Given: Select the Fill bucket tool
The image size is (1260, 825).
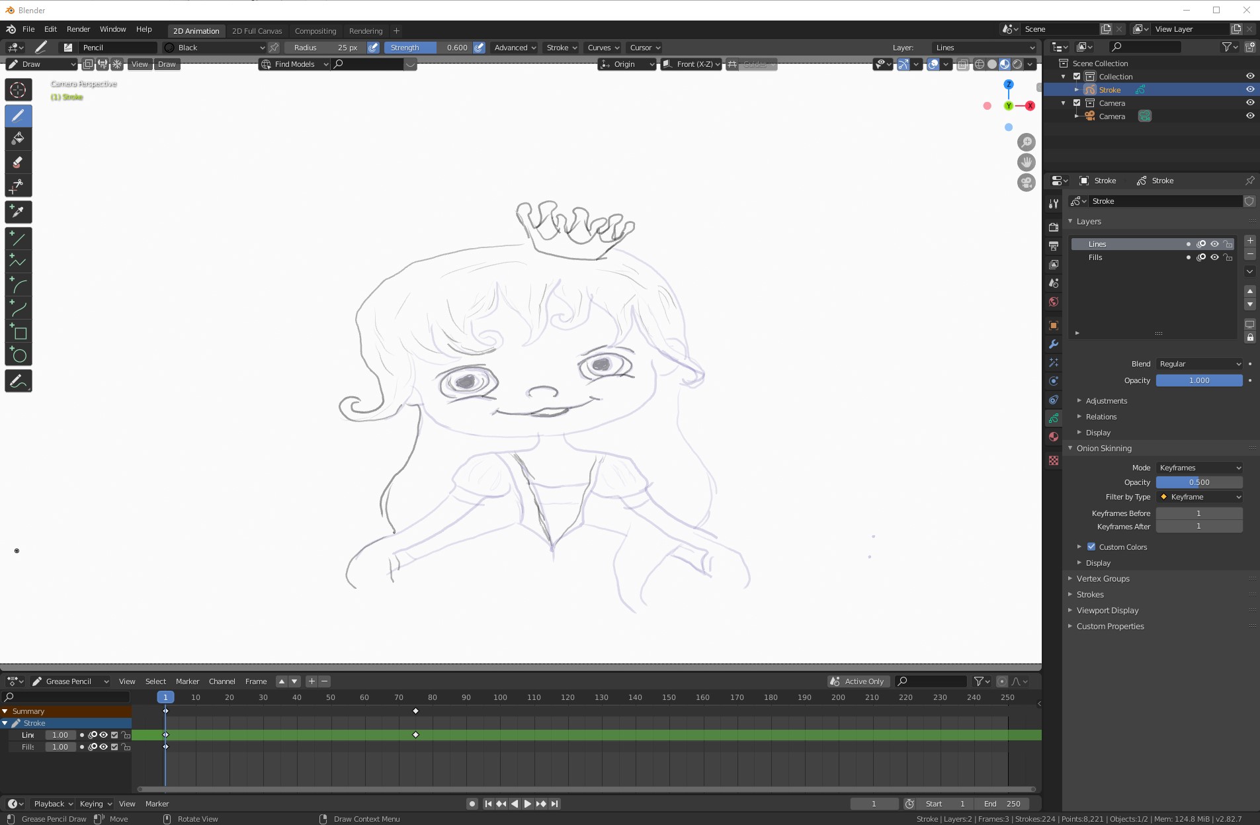Looking at the screenshot, I should [19, 139].
